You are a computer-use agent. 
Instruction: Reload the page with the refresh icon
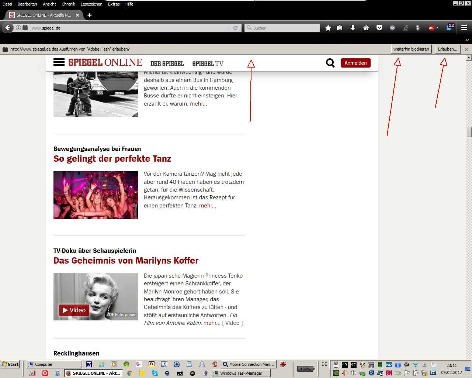click(x=235, y=28)
